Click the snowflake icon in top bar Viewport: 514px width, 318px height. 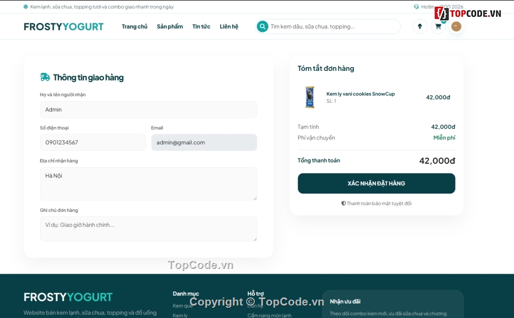[x=25, y=6]
